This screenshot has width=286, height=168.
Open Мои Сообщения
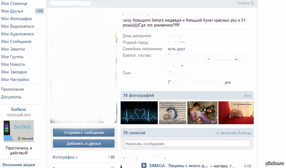16,42
